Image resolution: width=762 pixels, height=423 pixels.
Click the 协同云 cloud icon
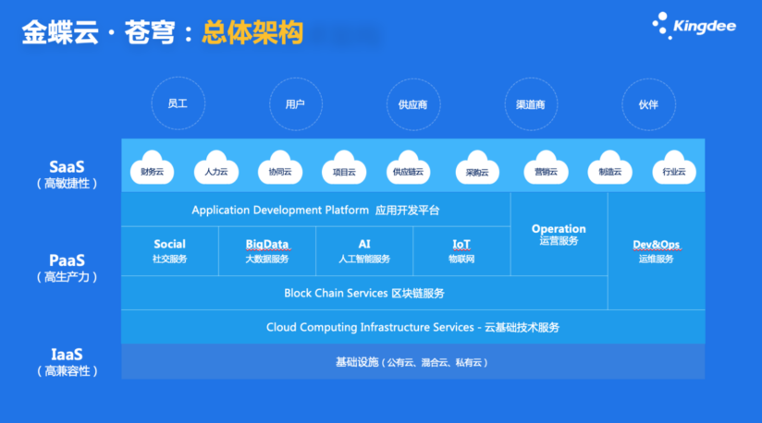click(x=280, y=167)
